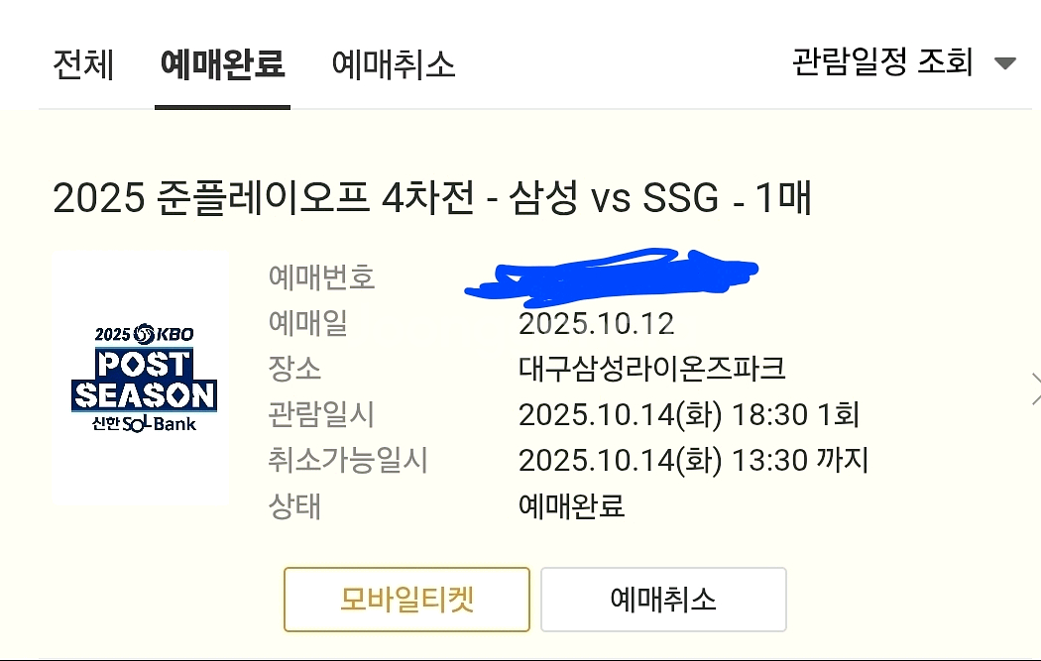Click the KBO Post Season poster thumbnail
The height and width of the screenshot is (661, 1041).
click(141, 378)
